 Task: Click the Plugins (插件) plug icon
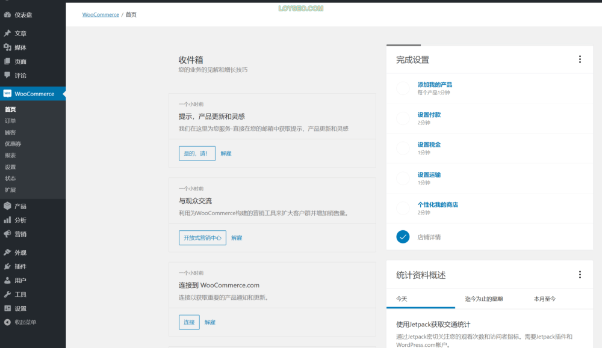(x=7, y=266)
